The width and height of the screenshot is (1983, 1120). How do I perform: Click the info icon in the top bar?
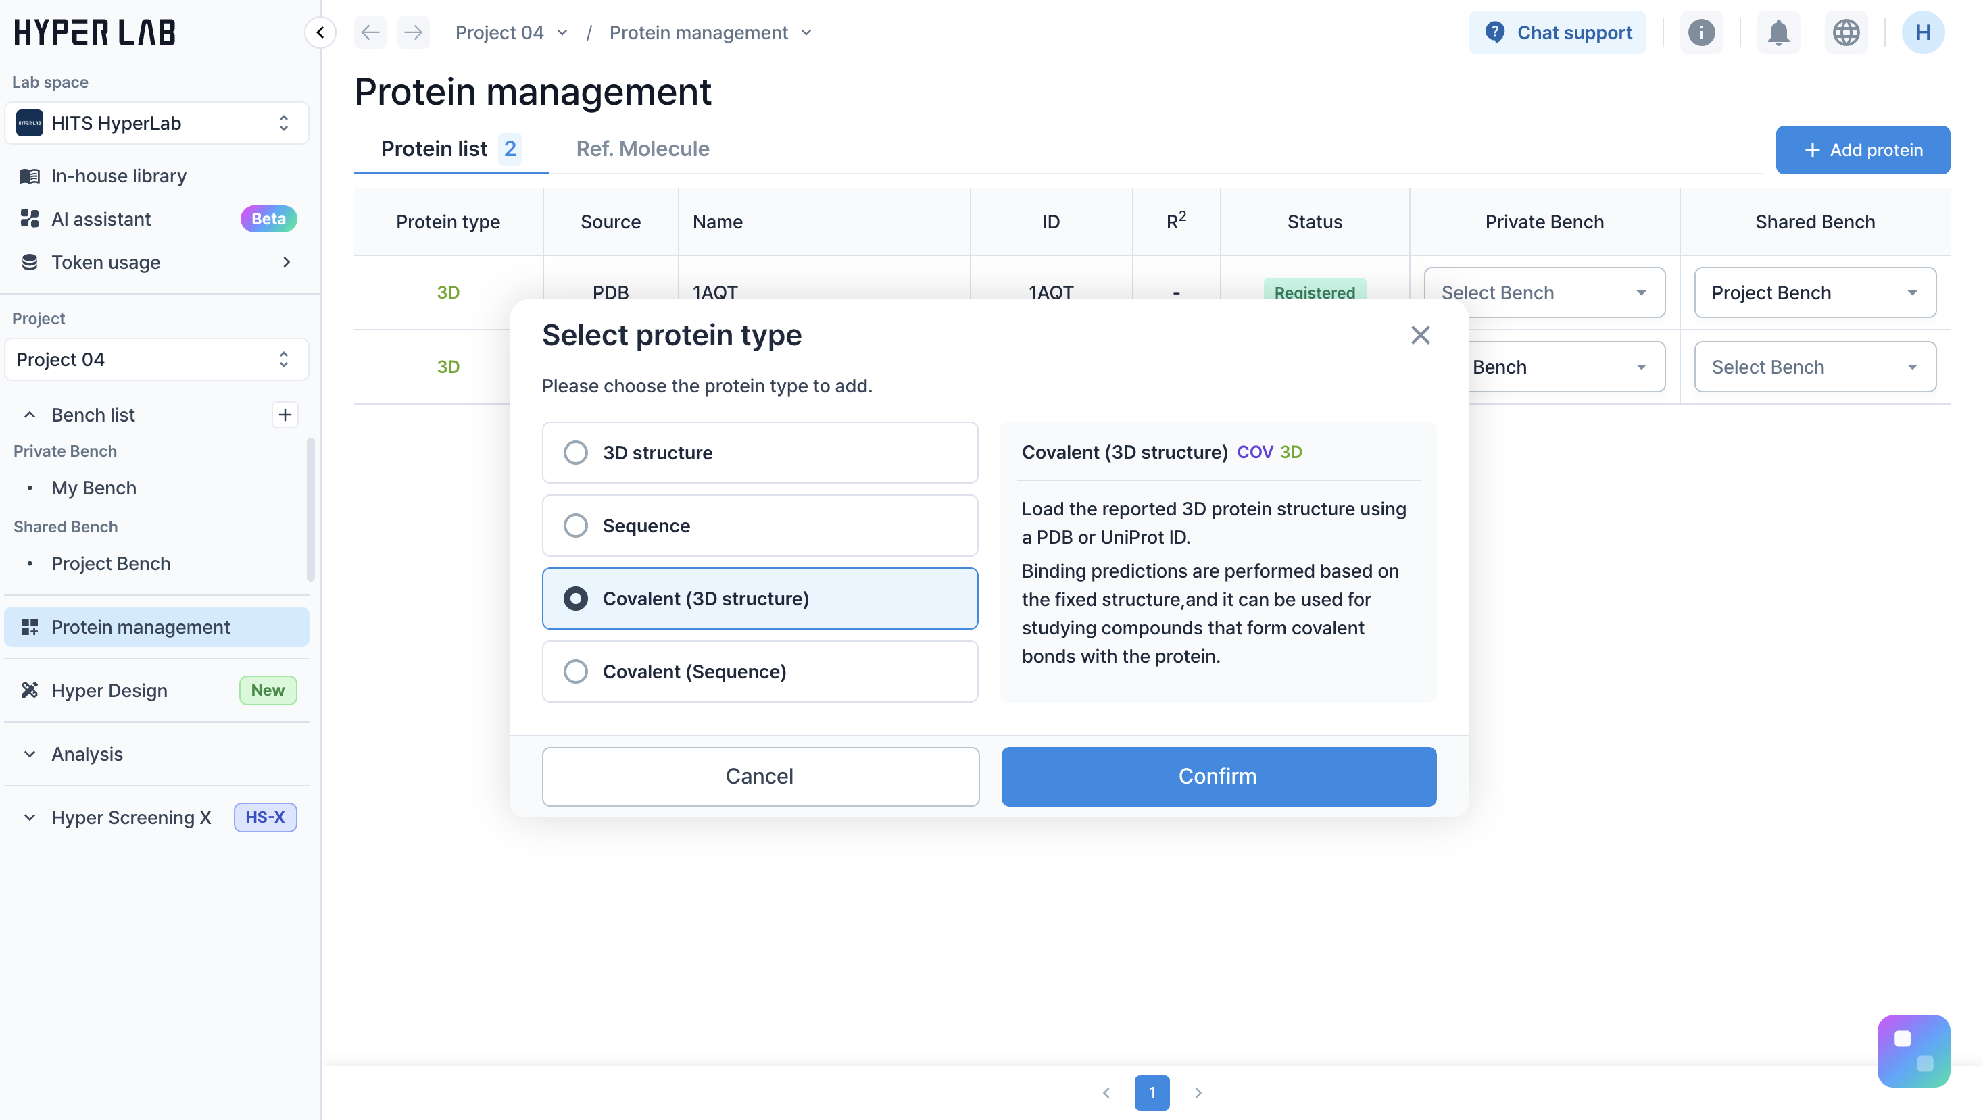click(1701, 32)
